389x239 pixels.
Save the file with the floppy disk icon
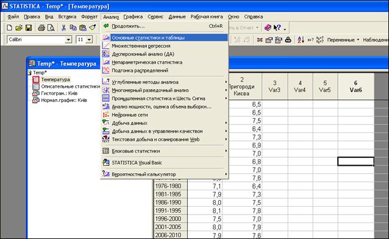(x=29, y=27)
